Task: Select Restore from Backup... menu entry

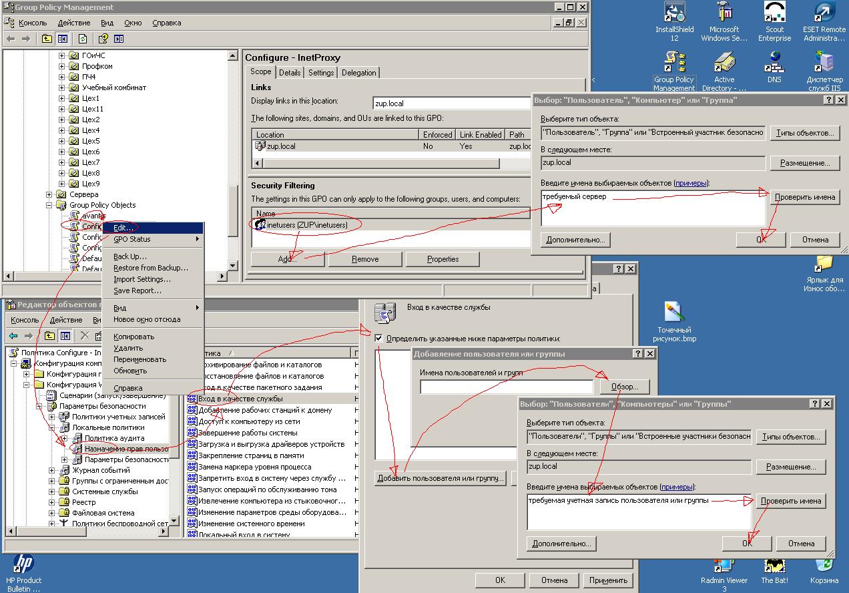Action: 153,268
